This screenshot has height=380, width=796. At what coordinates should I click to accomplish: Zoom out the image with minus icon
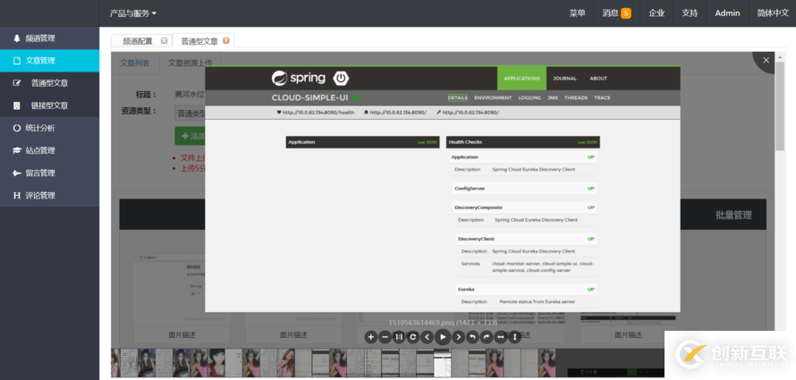pos(385,337)
